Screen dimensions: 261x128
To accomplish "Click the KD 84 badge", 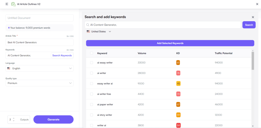I will tap(178, 125).
